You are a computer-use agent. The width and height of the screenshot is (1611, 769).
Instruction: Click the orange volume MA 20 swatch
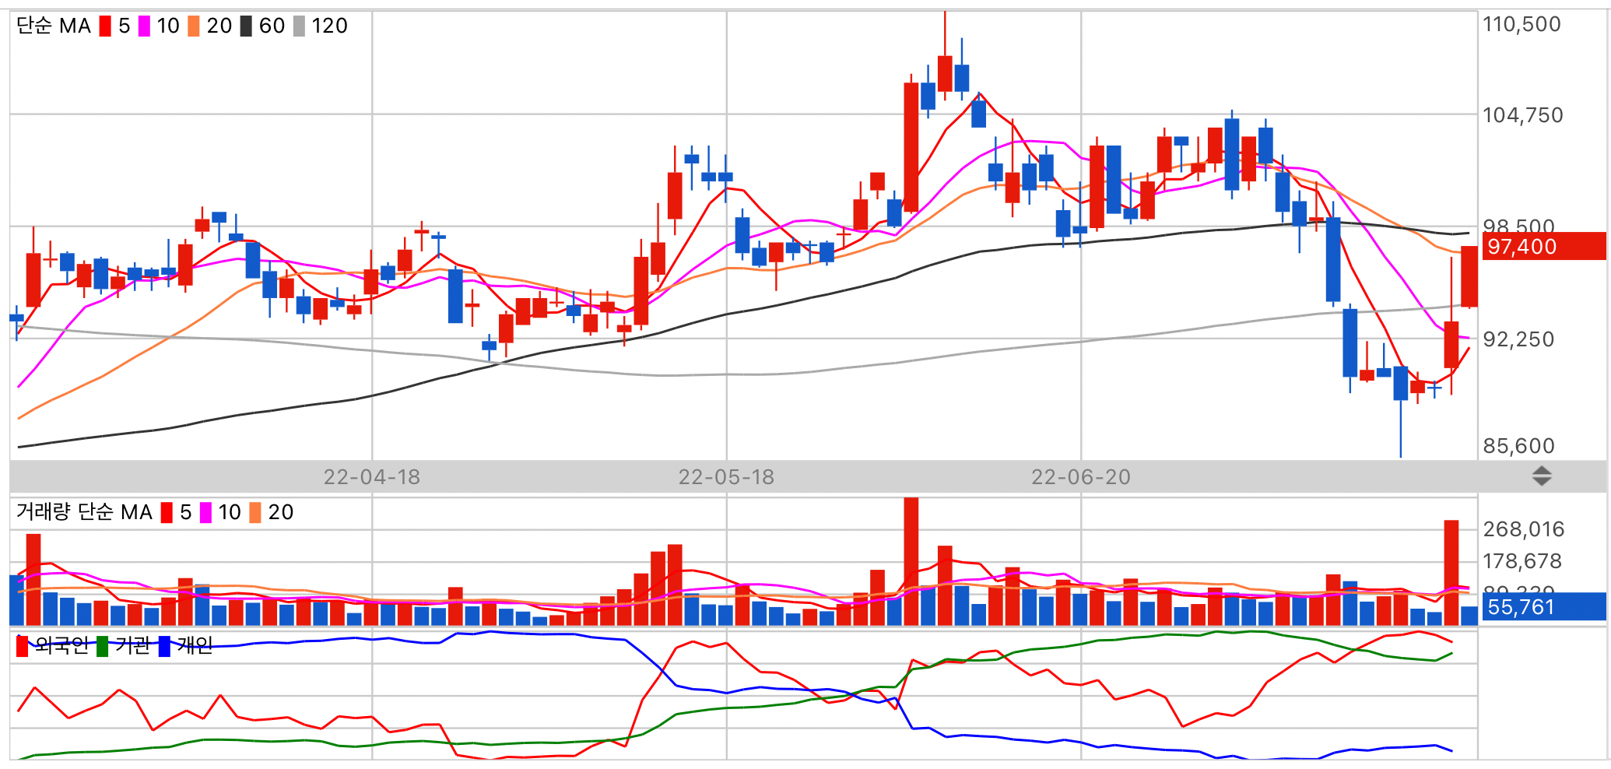click(254, 513)
